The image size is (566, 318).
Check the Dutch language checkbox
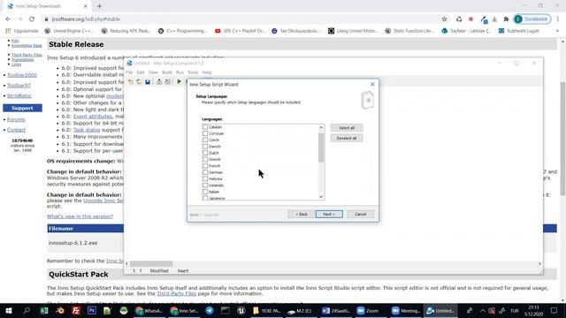[205, 153]
